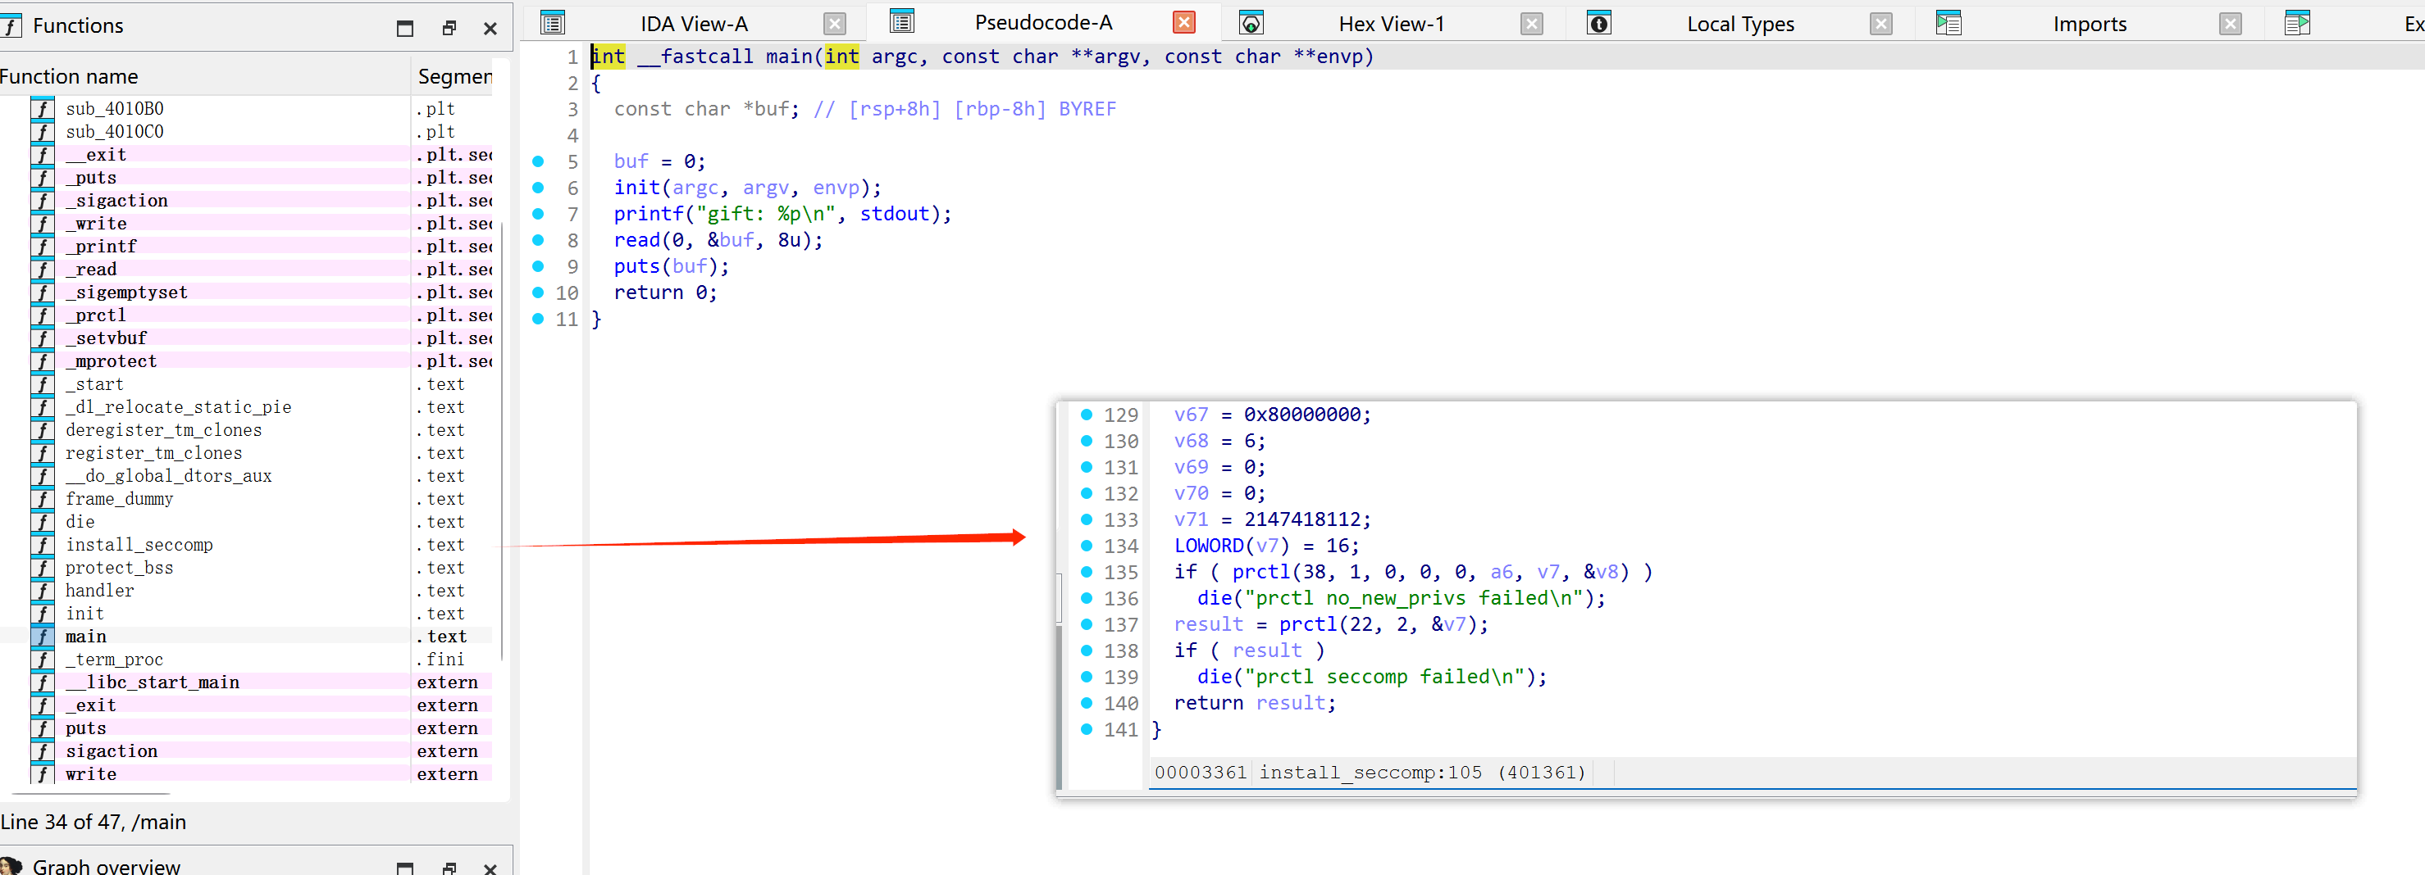
Task: Click the Exports tab icon at far right
Action: point(2297,24)
